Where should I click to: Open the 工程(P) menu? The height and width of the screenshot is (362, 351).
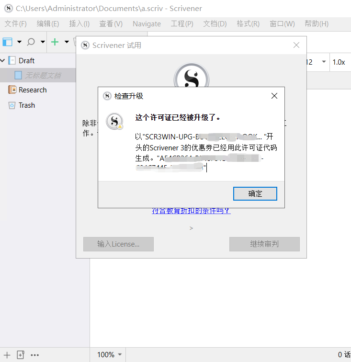coord(182,24)
